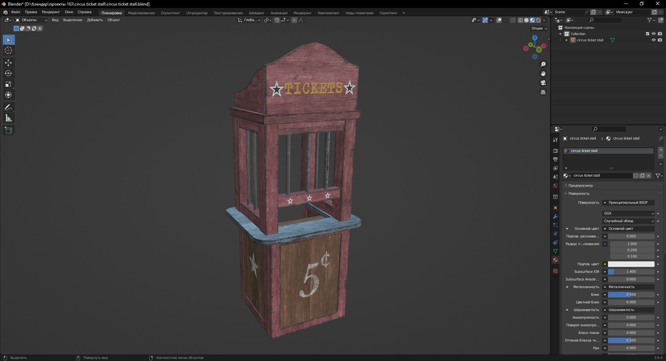
Task: Activate the Measure tool
Action: click(8, 118)
